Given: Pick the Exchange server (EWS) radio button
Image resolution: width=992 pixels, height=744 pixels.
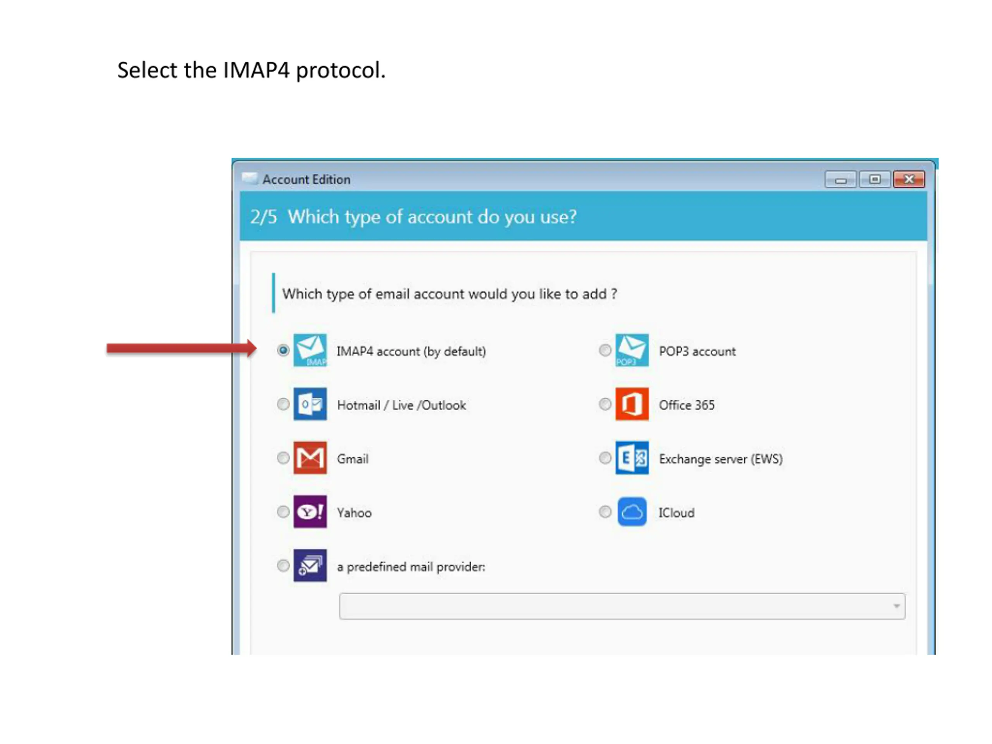Looking at the screenshot, I should pos(605,458).
